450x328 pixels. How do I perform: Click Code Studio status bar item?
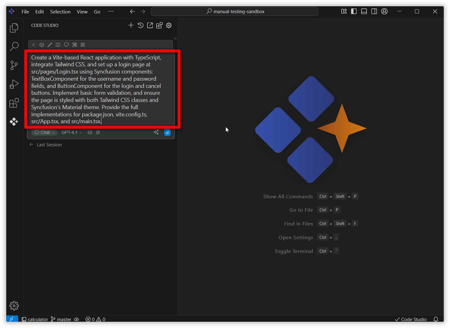[411, 319]
